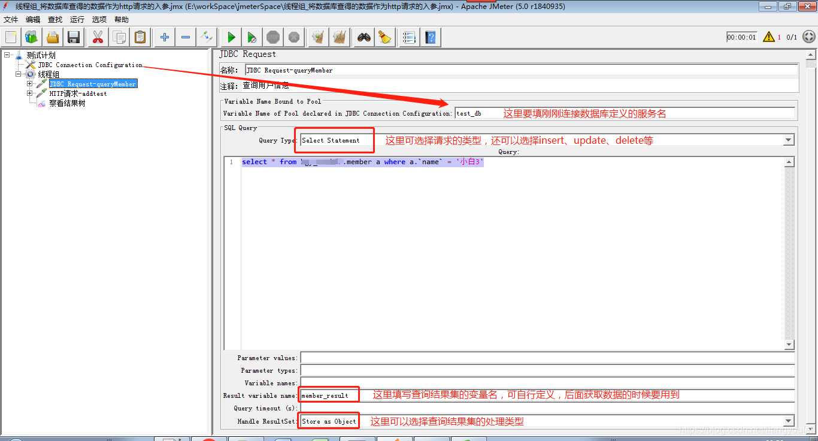Copy the selected element via toolbar
Viewport: 818px width, 441px height.
(x=119, y=37)
